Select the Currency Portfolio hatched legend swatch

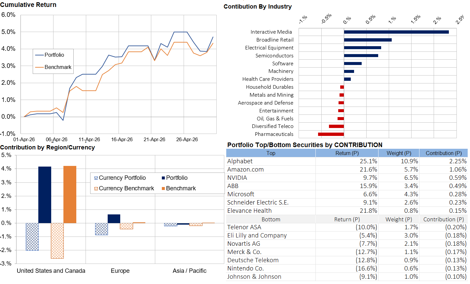(x=96, y=178)
